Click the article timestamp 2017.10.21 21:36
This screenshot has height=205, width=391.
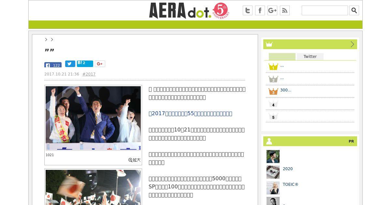tap(62, 74)
